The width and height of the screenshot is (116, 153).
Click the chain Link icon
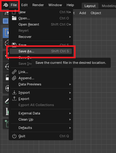coord(14,72)
